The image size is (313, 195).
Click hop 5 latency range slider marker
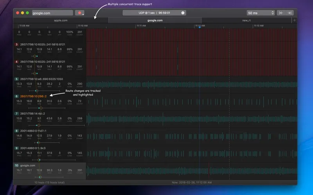36,91
